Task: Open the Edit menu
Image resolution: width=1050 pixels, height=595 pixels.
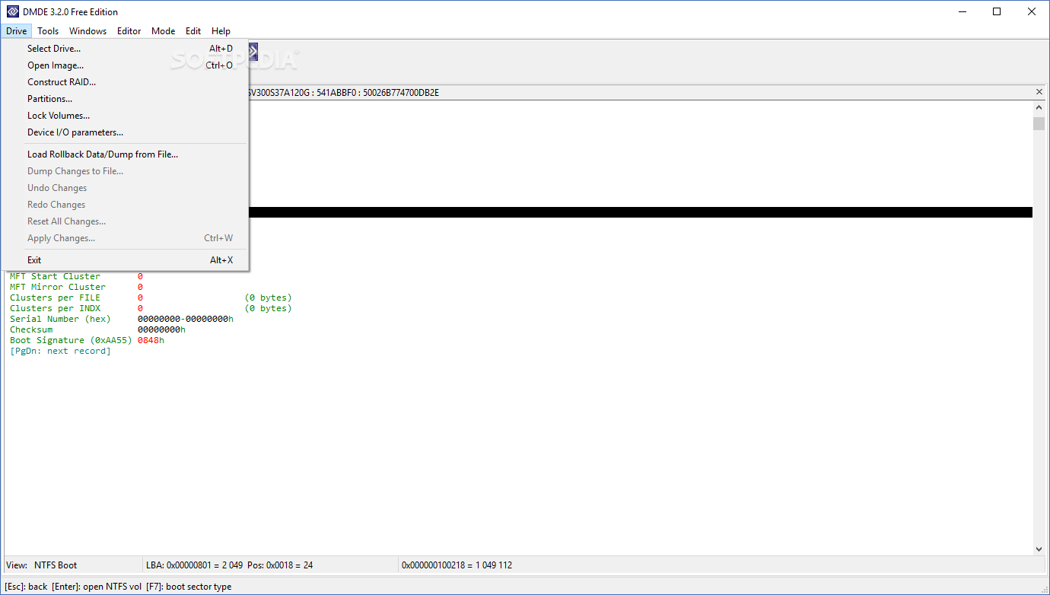Action: click(193, 31)
